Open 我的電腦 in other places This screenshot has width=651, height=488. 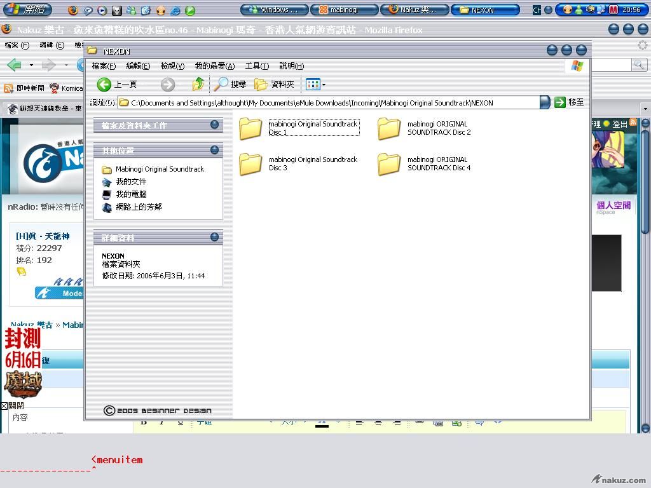[x=125, y=194]
